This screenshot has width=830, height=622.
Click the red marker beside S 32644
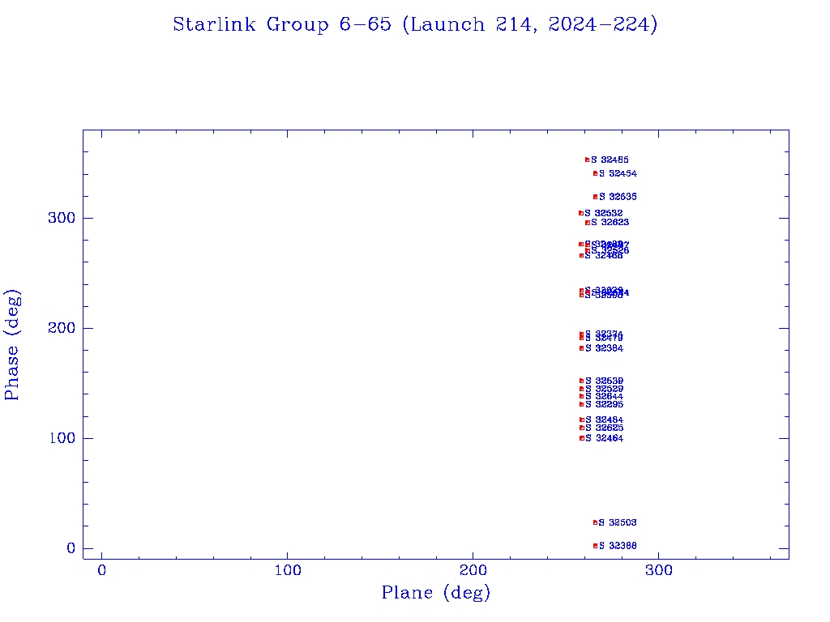point(582,396)
